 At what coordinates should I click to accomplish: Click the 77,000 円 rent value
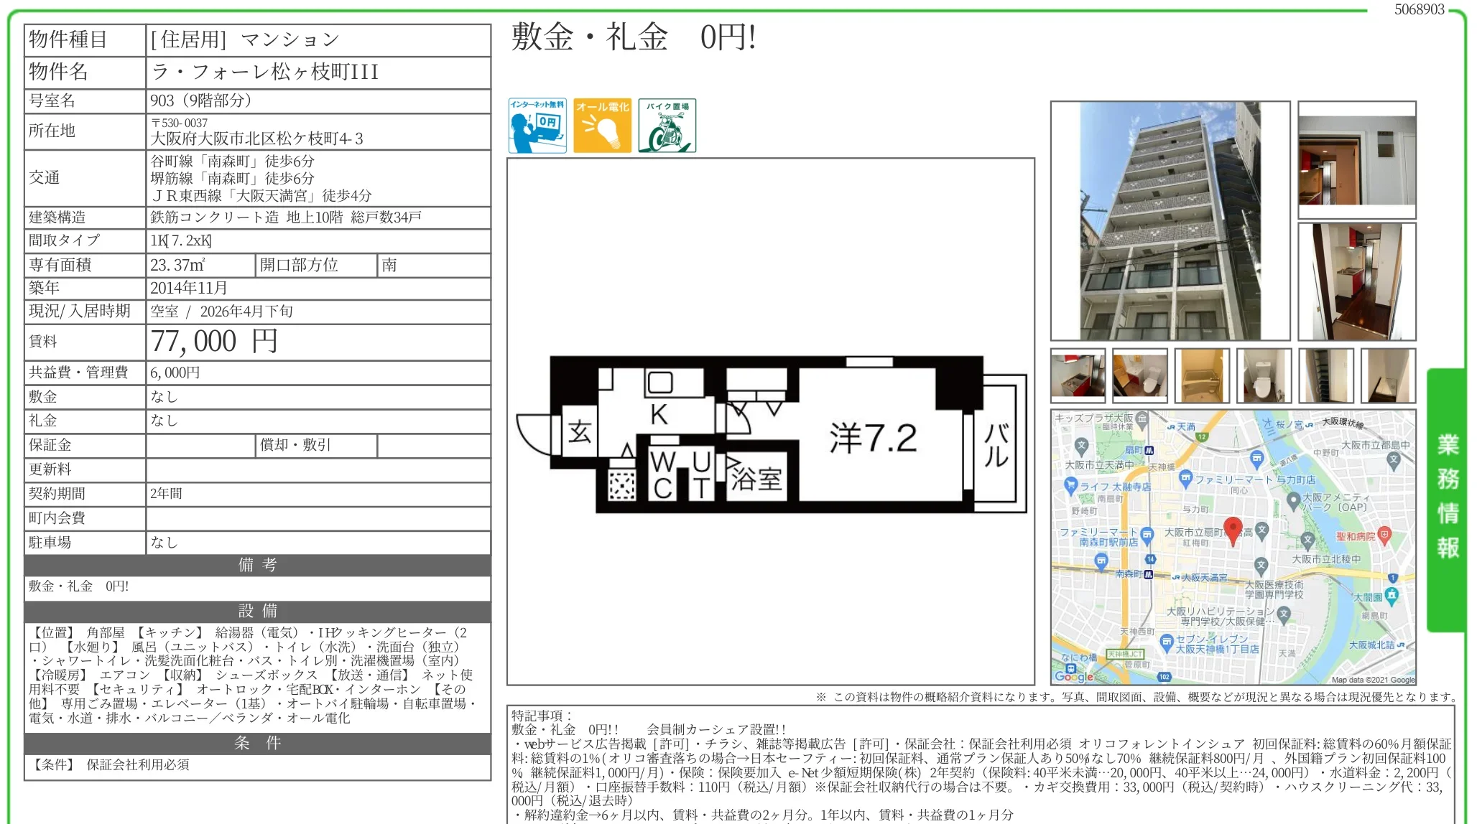(214, 342)
